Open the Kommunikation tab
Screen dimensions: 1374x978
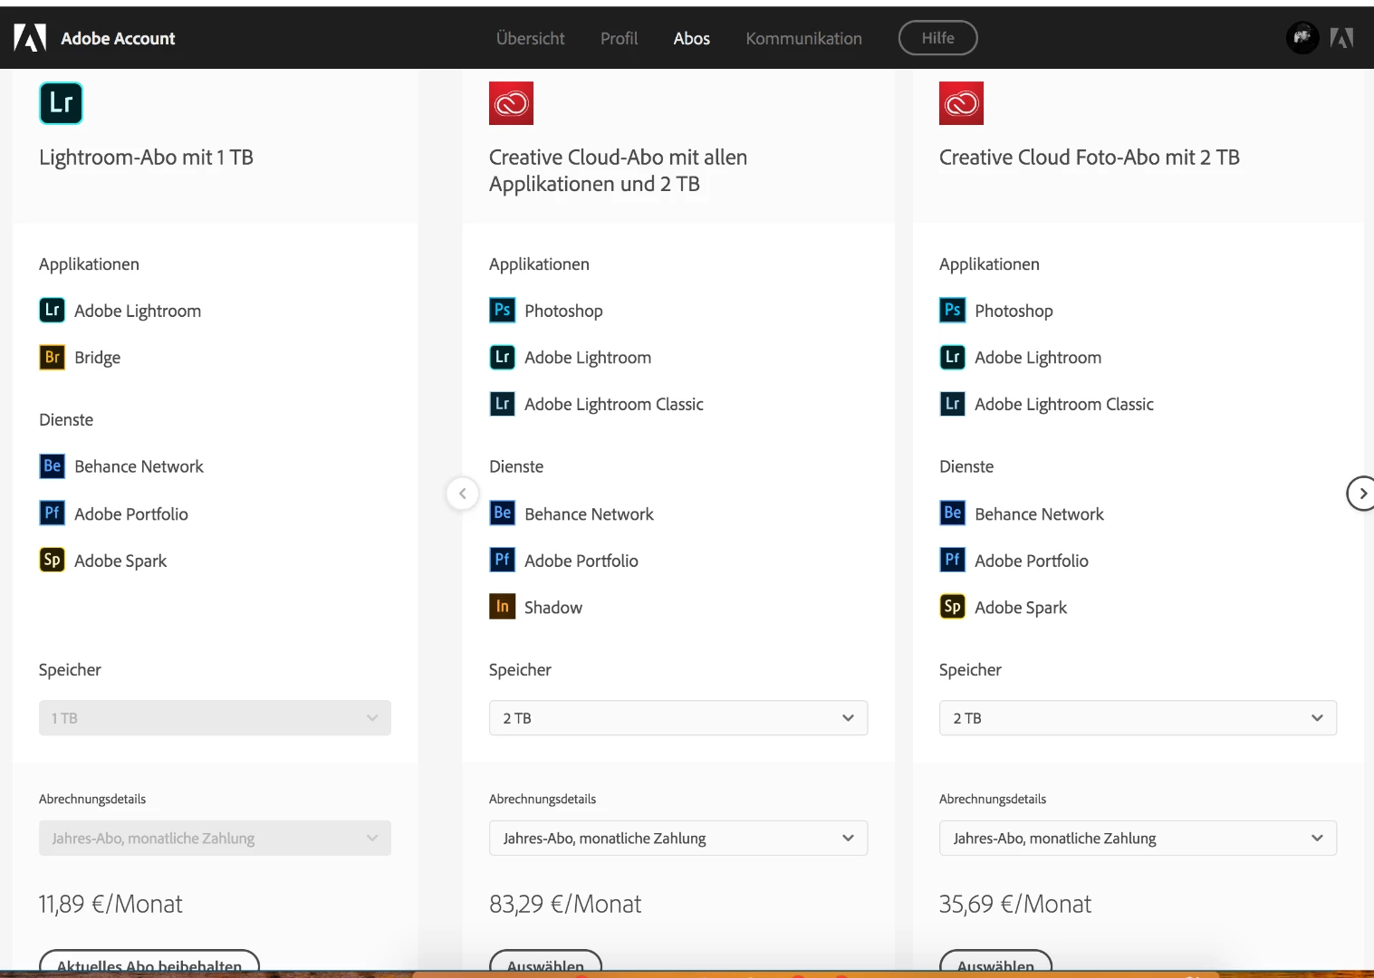tap(803, 38)
